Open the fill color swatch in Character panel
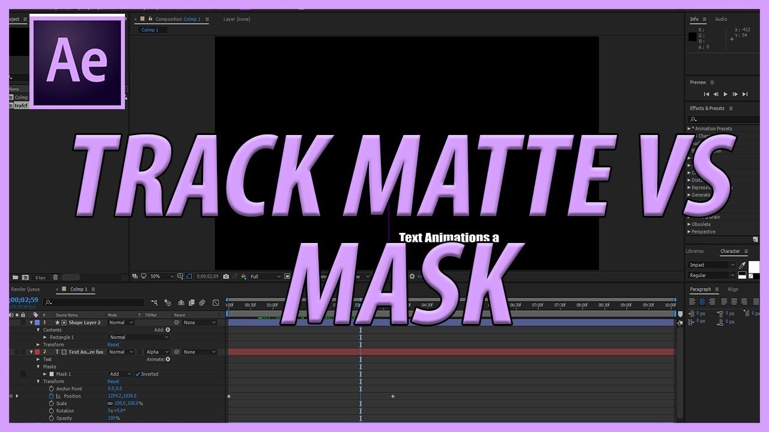This screenshot has height=432, width=769. [753, 266]
